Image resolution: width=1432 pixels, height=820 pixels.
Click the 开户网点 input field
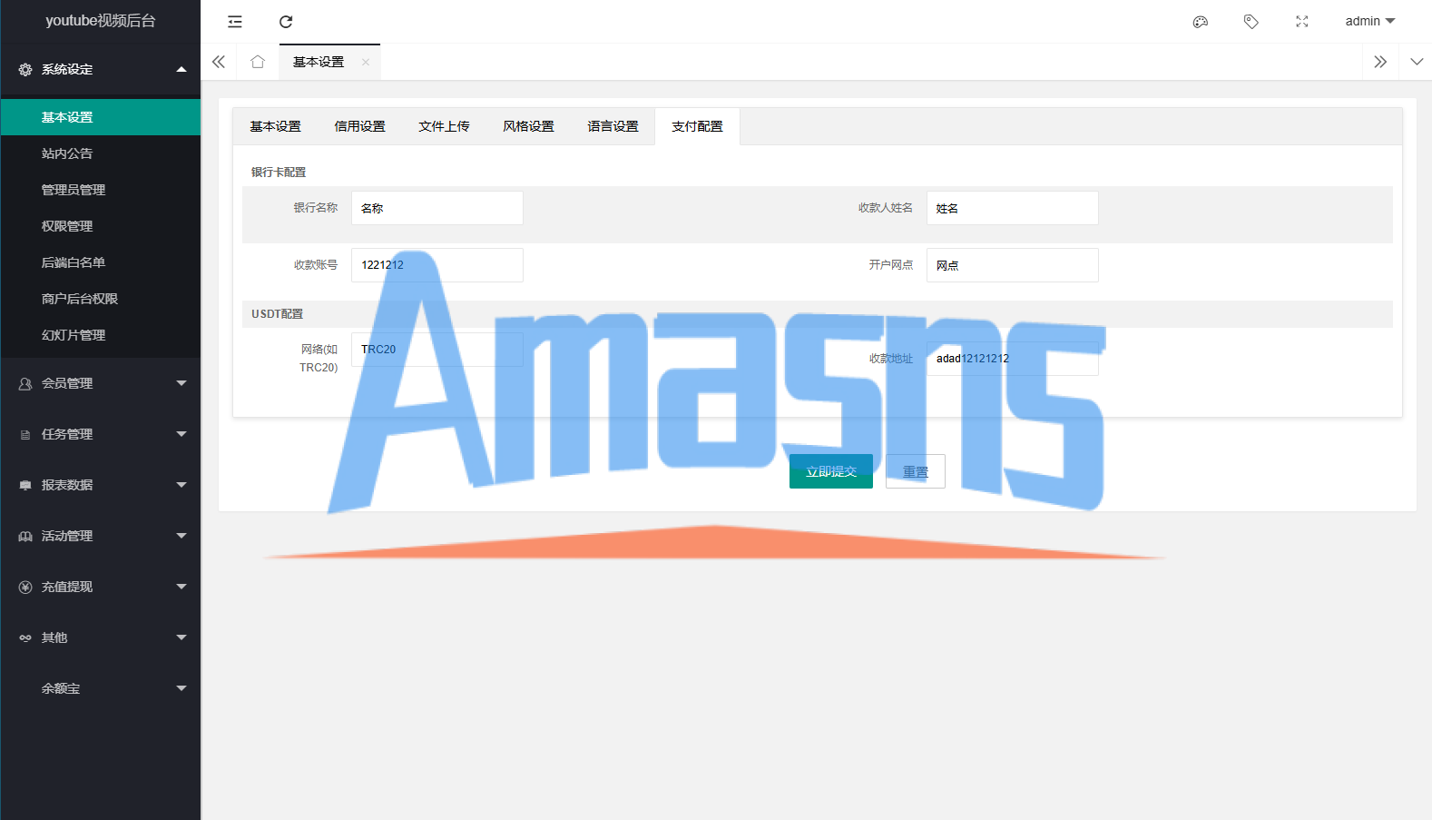[x=1013, y=265]
